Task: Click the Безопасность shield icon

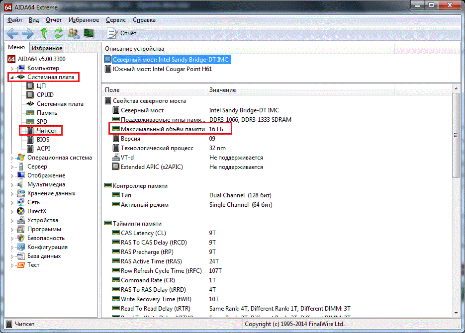Action: coord(21,238)
